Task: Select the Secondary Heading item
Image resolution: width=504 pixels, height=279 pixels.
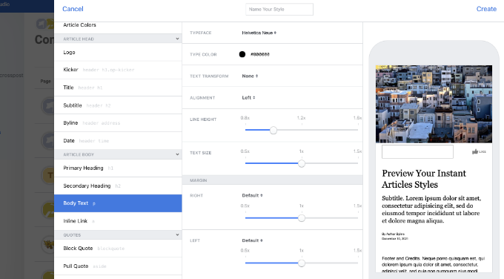Action: pyautogui.click(x=118, y=186)
